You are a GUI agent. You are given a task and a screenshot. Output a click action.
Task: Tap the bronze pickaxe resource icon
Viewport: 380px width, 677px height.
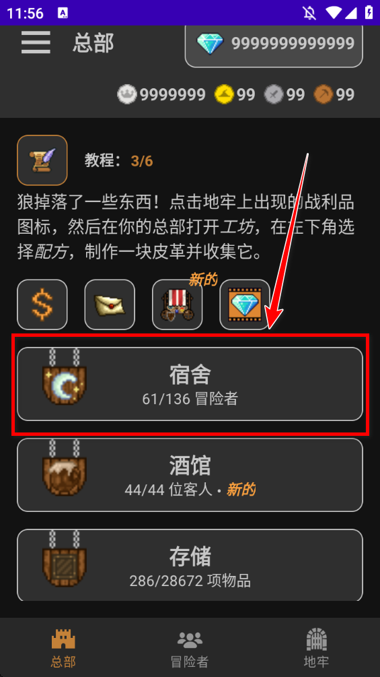coord(324,94)
